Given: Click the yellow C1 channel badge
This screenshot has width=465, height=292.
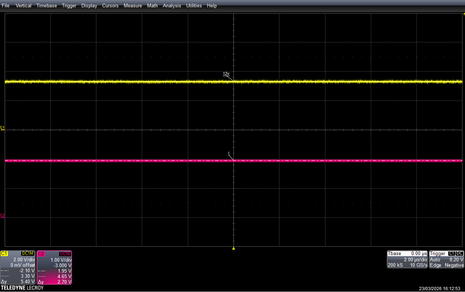Looking at the screenshot, I should coord(4,253).
